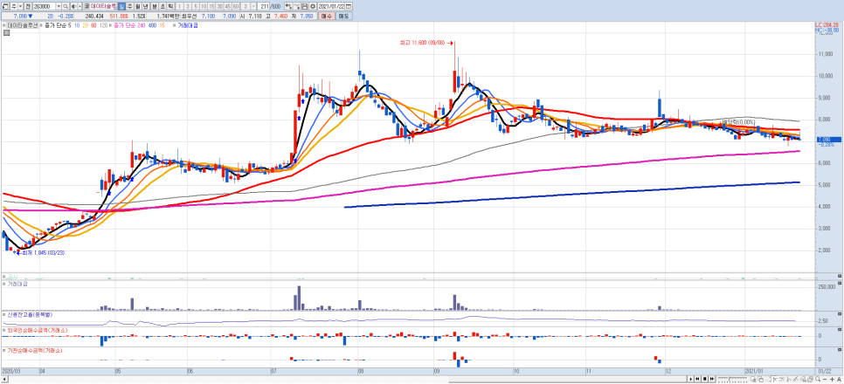The image size is (844, 384).
Task: Click the 종가 단순 5 moving average legend
Action: 58,25
